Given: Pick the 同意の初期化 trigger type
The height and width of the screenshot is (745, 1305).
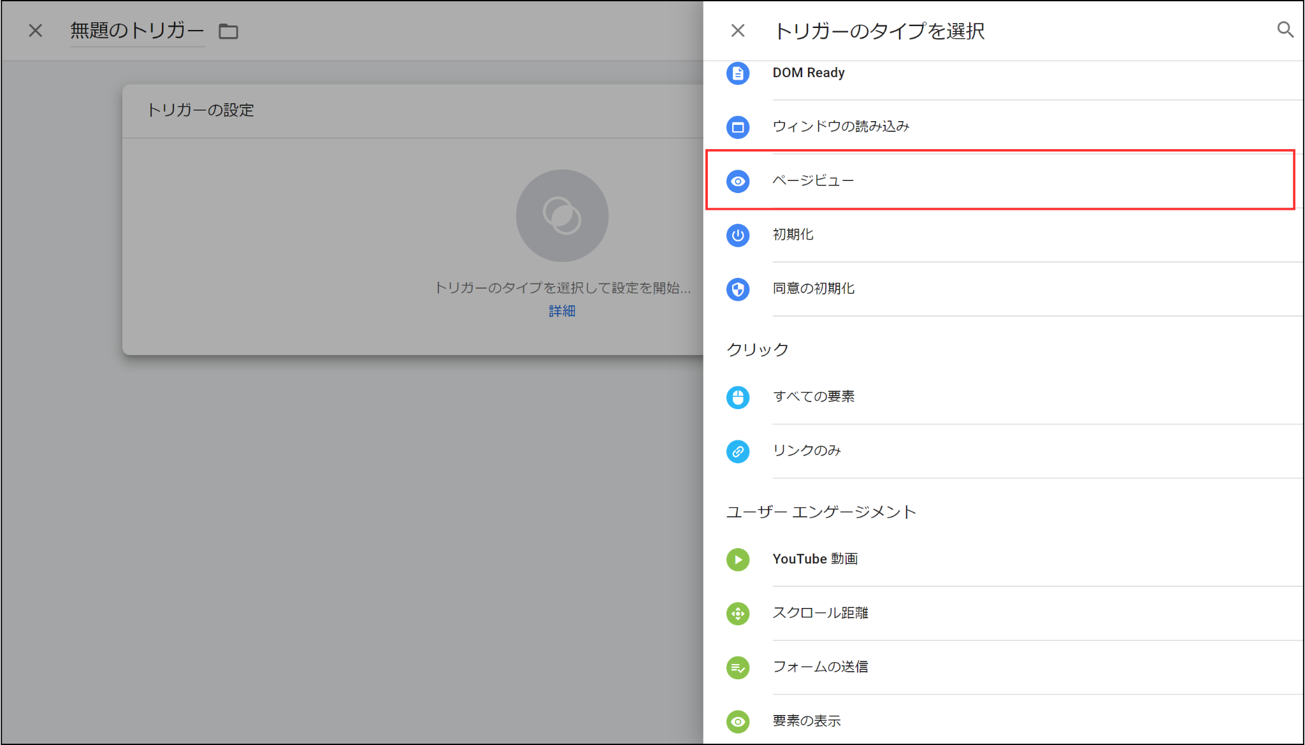Looking at the screenshot, I should 1003,289.
